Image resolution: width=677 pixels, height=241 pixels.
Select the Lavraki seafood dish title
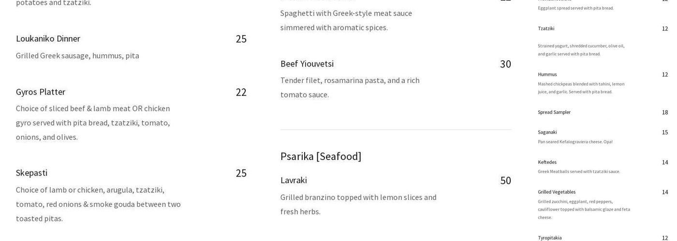(294, 180)
